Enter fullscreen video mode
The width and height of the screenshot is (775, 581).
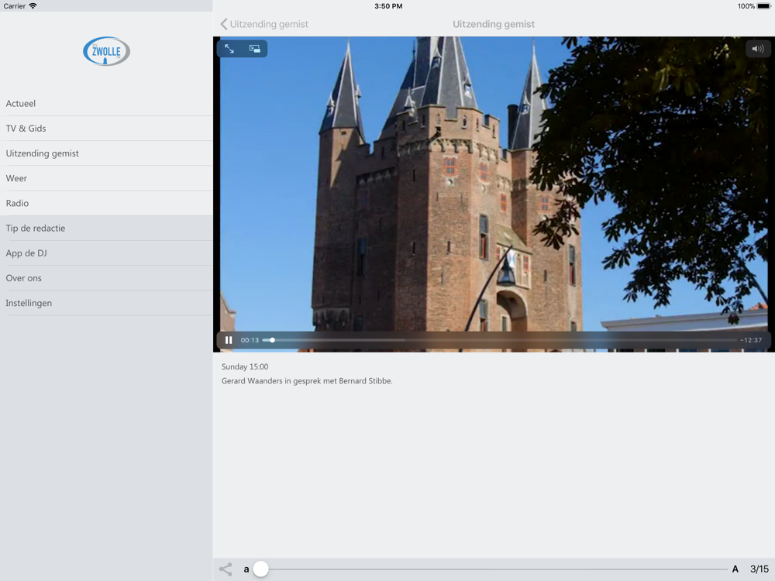pos(229,48)
